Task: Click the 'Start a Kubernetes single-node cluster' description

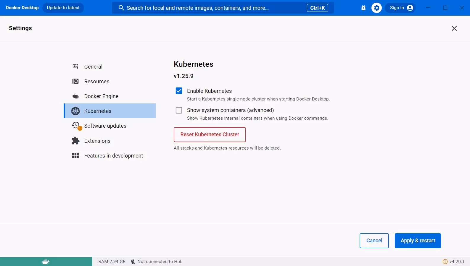Action: 258,99
